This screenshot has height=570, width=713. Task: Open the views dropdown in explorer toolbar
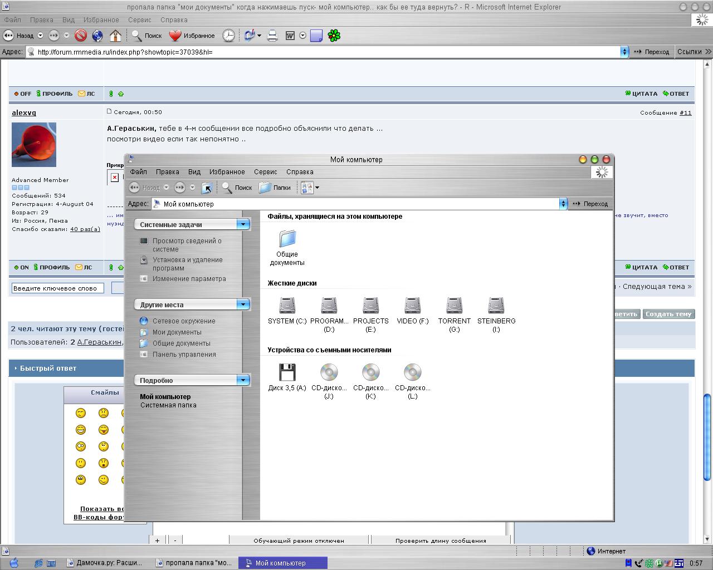click(317, 188)
